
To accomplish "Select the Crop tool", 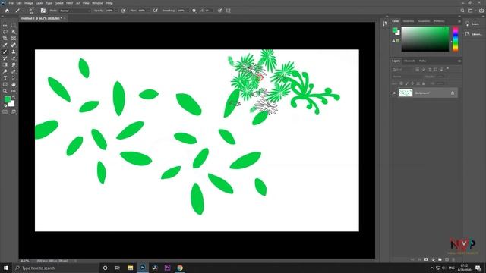I will [x=5, y=39].
